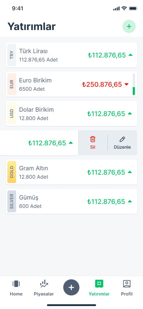Select the Yatırımlar safe icon
The image size is (143, 309).
pyautogui.click(x=99, y=284)
